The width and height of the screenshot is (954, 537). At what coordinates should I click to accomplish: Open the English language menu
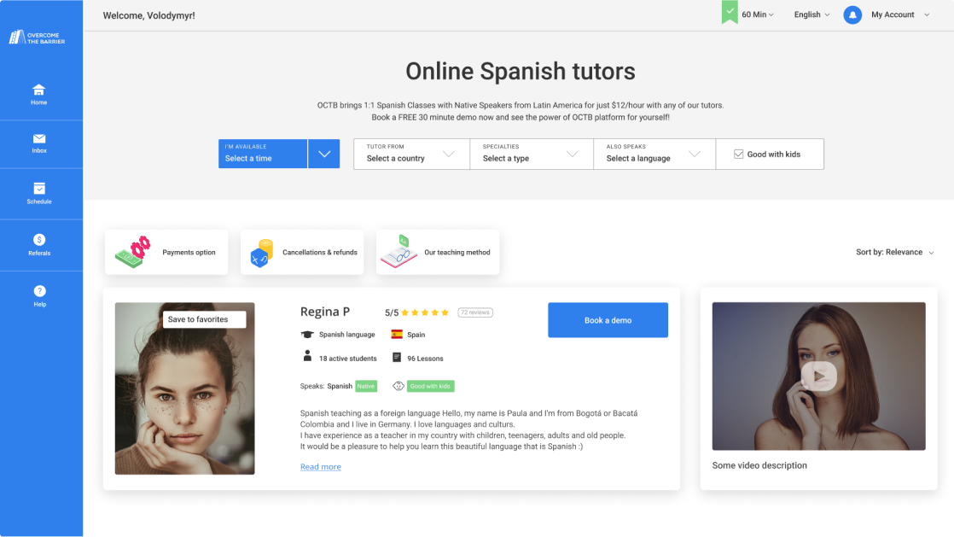811,15
